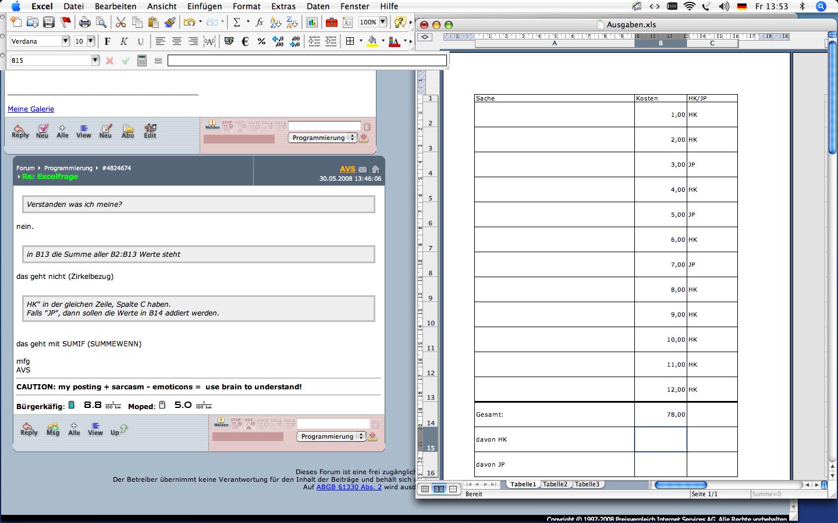838x523 pixels.
Task: Open the font size dropdown
Action: 91,41
